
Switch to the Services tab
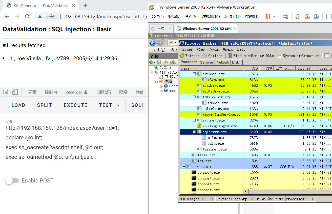207,62
